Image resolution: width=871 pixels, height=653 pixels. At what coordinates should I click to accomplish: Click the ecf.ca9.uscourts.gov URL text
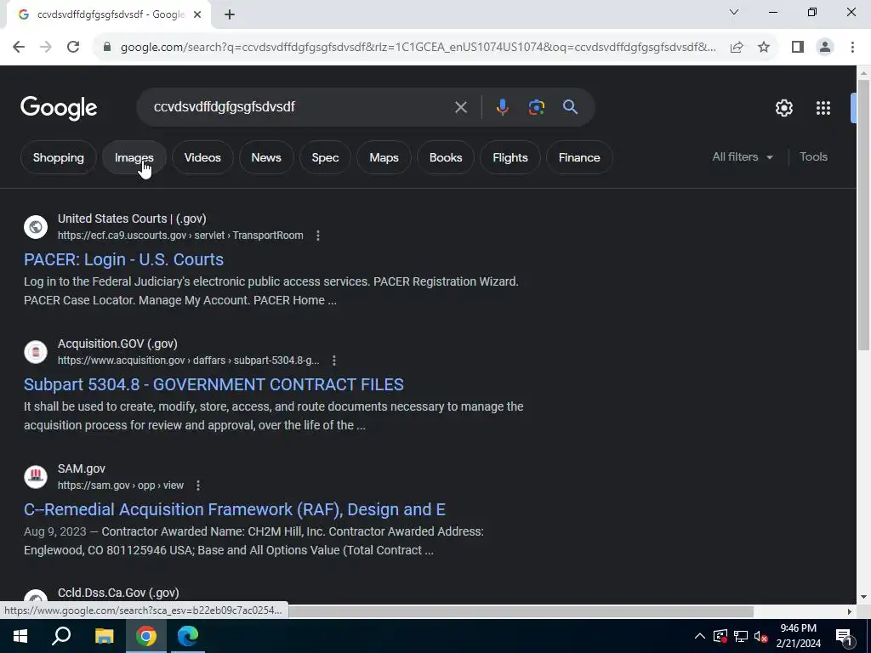[180, 236]
